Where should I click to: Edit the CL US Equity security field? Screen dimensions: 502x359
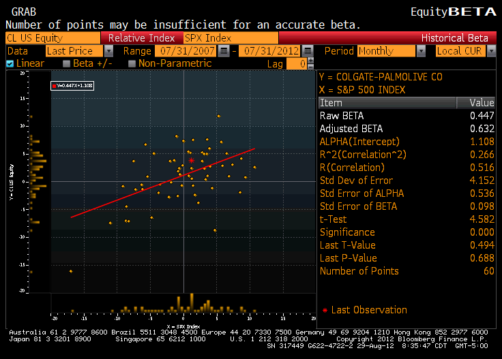(x=53, y=38)
